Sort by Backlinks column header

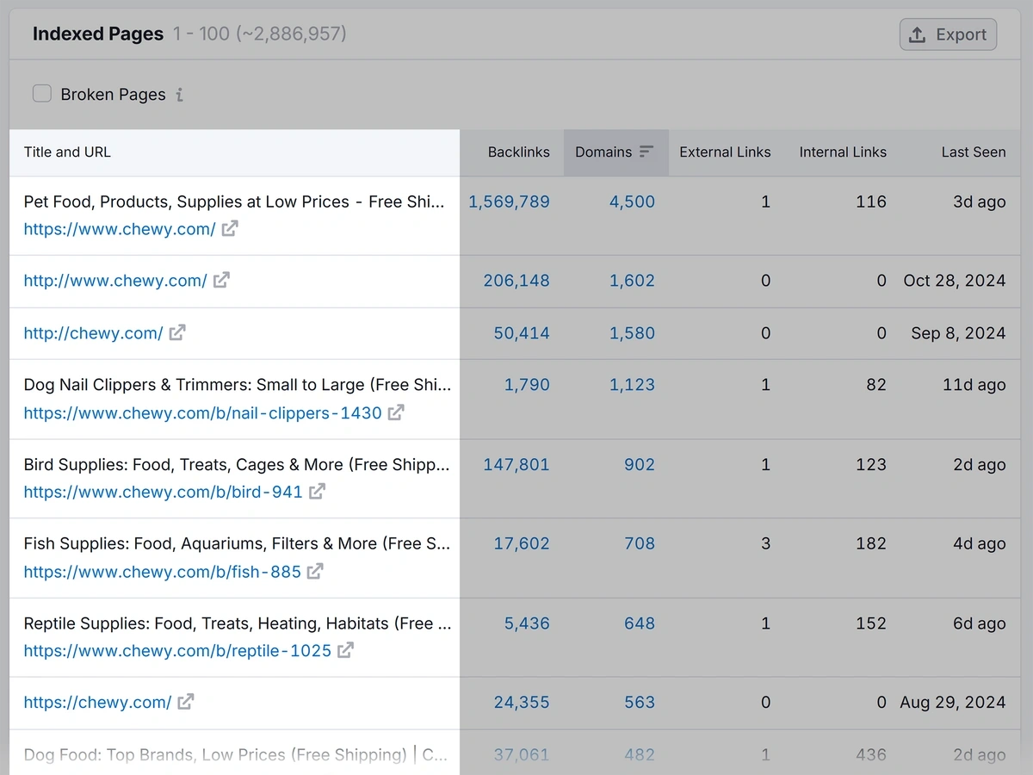518,152
